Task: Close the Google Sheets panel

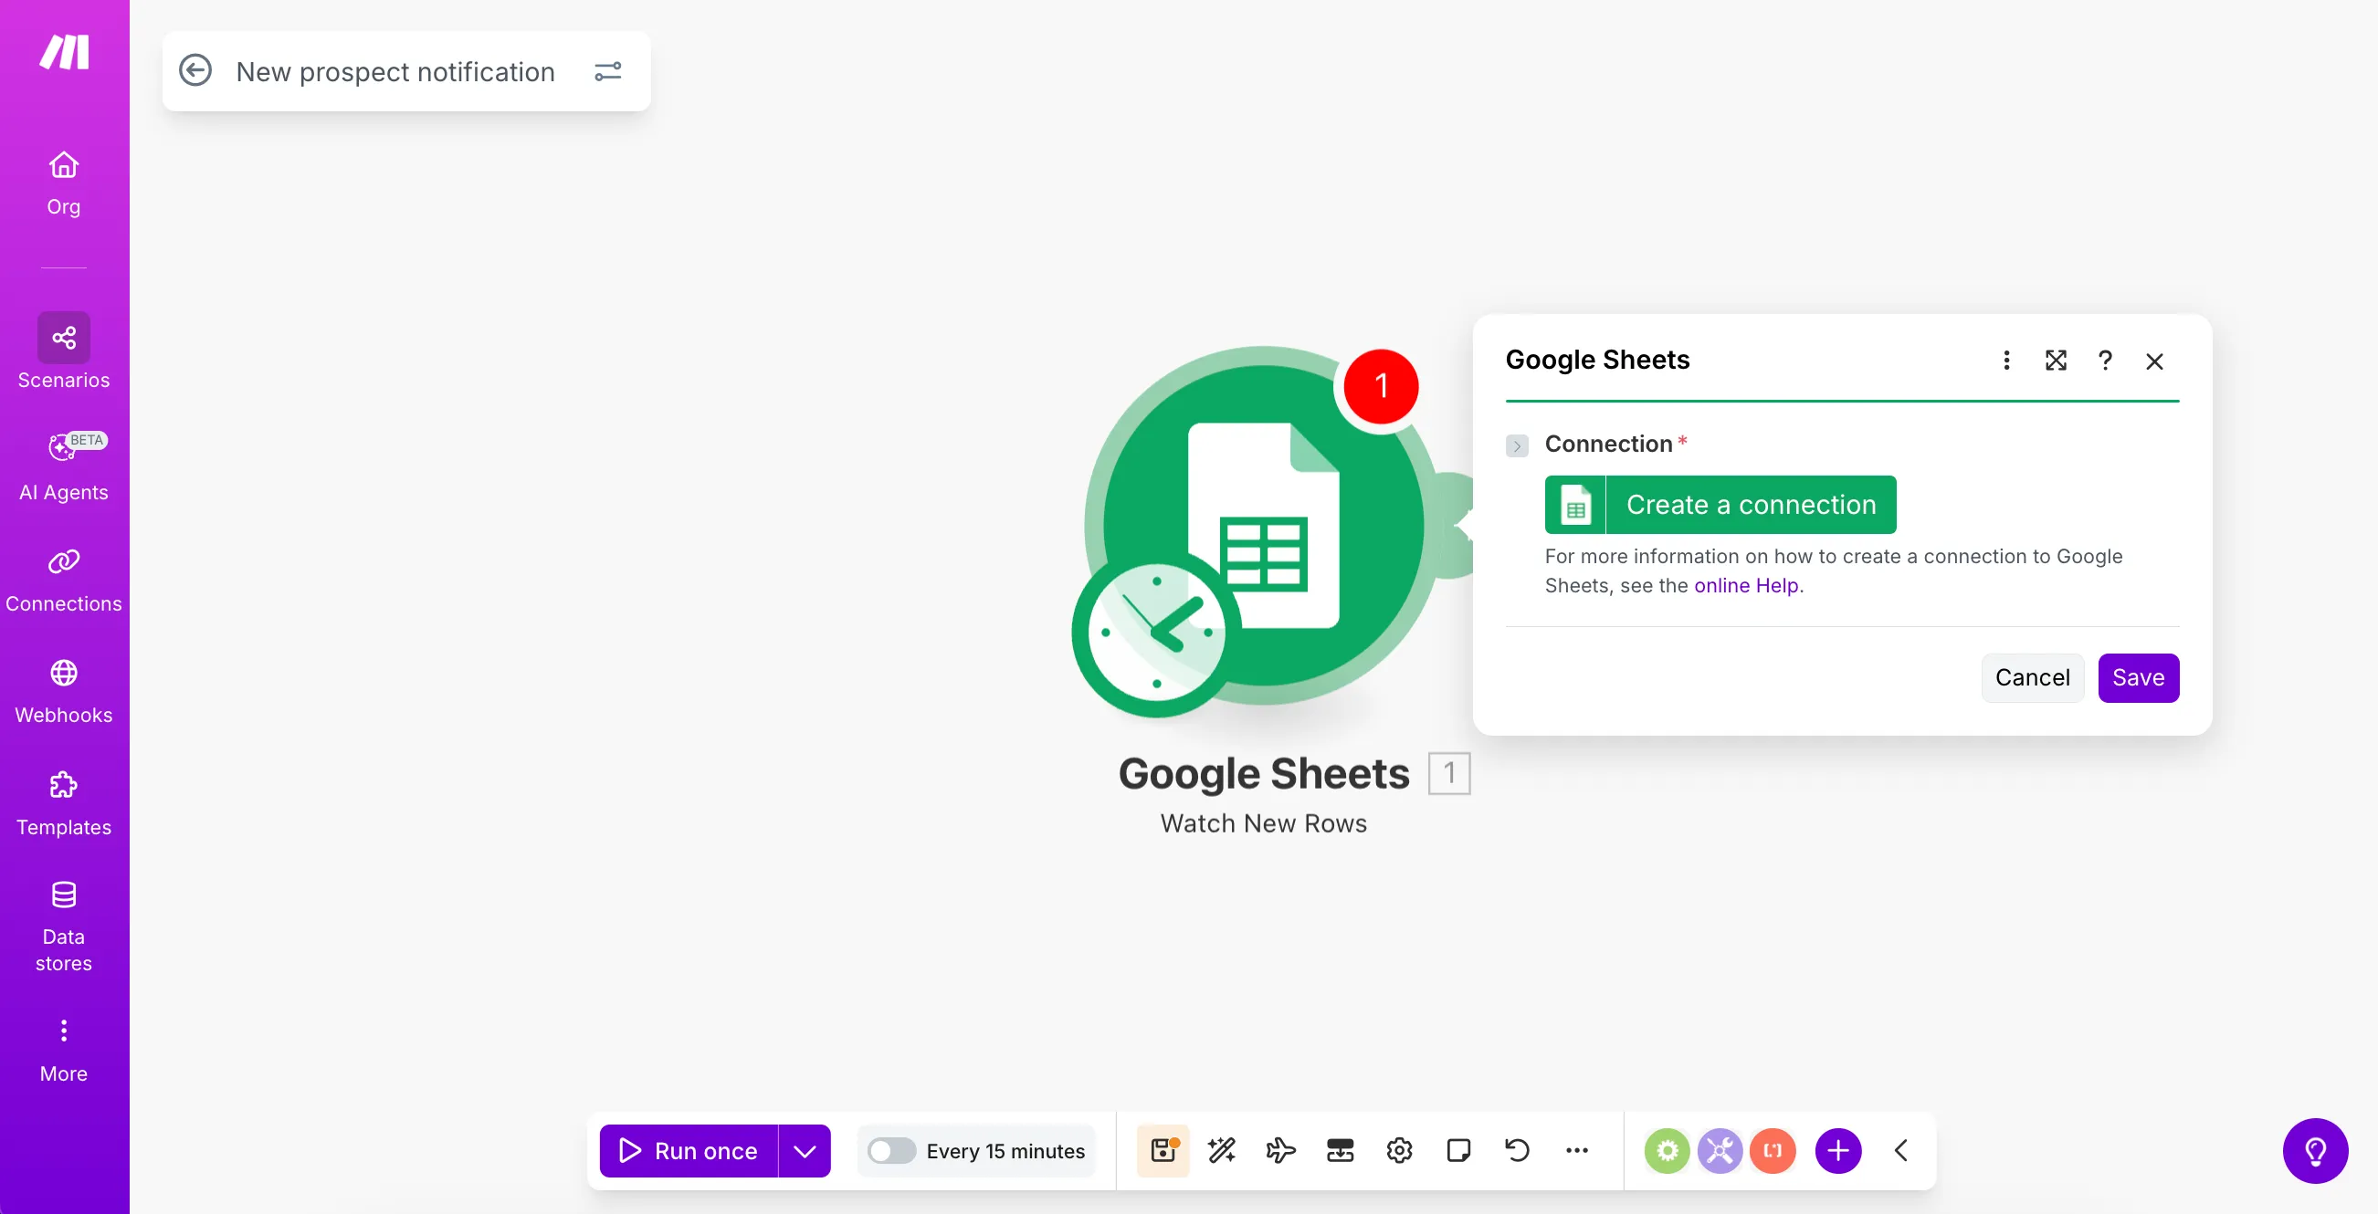Action: [2154, 361]
